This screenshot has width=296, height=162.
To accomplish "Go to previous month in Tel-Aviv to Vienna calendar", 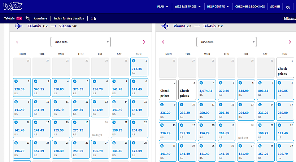I will [17, 42].
